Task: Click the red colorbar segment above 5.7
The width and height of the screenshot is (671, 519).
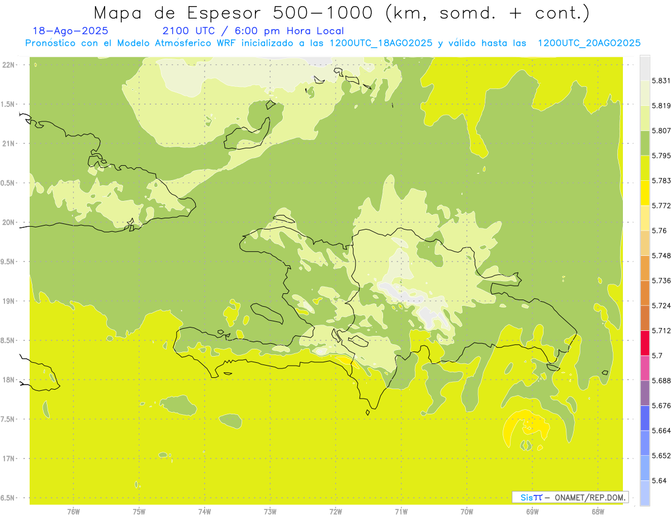Action: click(x=645, y=343)
